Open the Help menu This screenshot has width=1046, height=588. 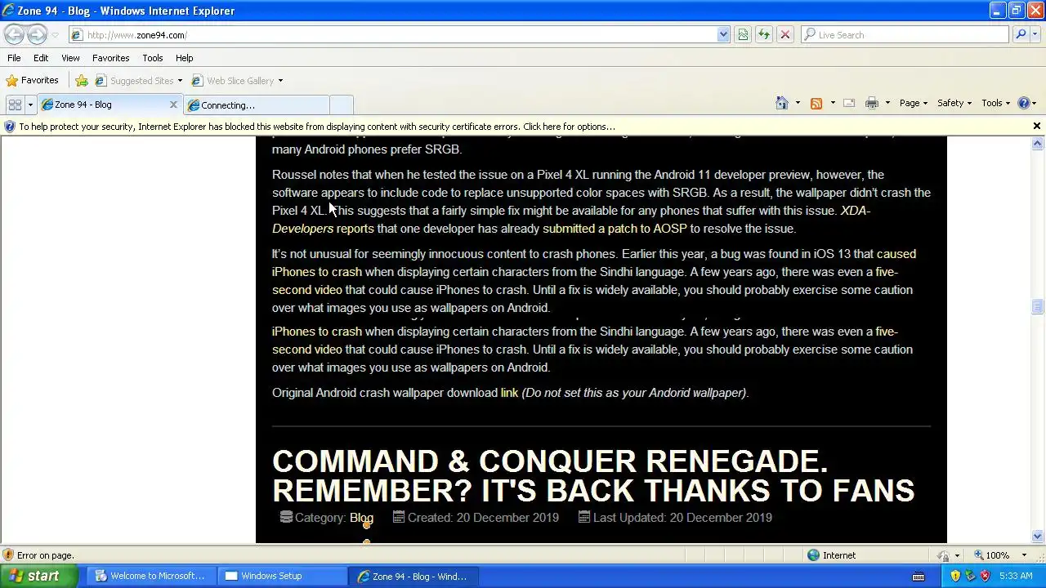point(184,58)
